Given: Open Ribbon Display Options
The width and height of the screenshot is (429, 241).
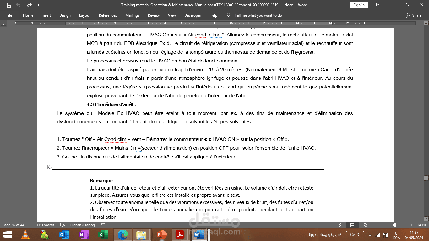Looking at the screenshot, I should [378, 5].
